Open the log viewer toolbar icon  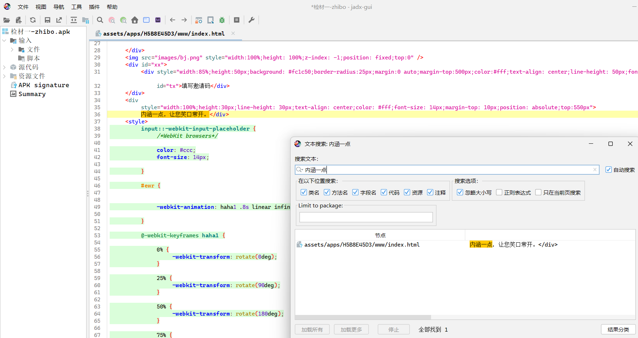[236, 20]
